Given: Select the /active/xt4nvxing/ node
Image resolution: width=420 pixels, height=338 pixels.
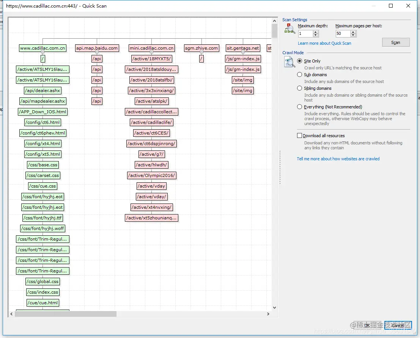Looking at the screenshot, I should 152,207.
